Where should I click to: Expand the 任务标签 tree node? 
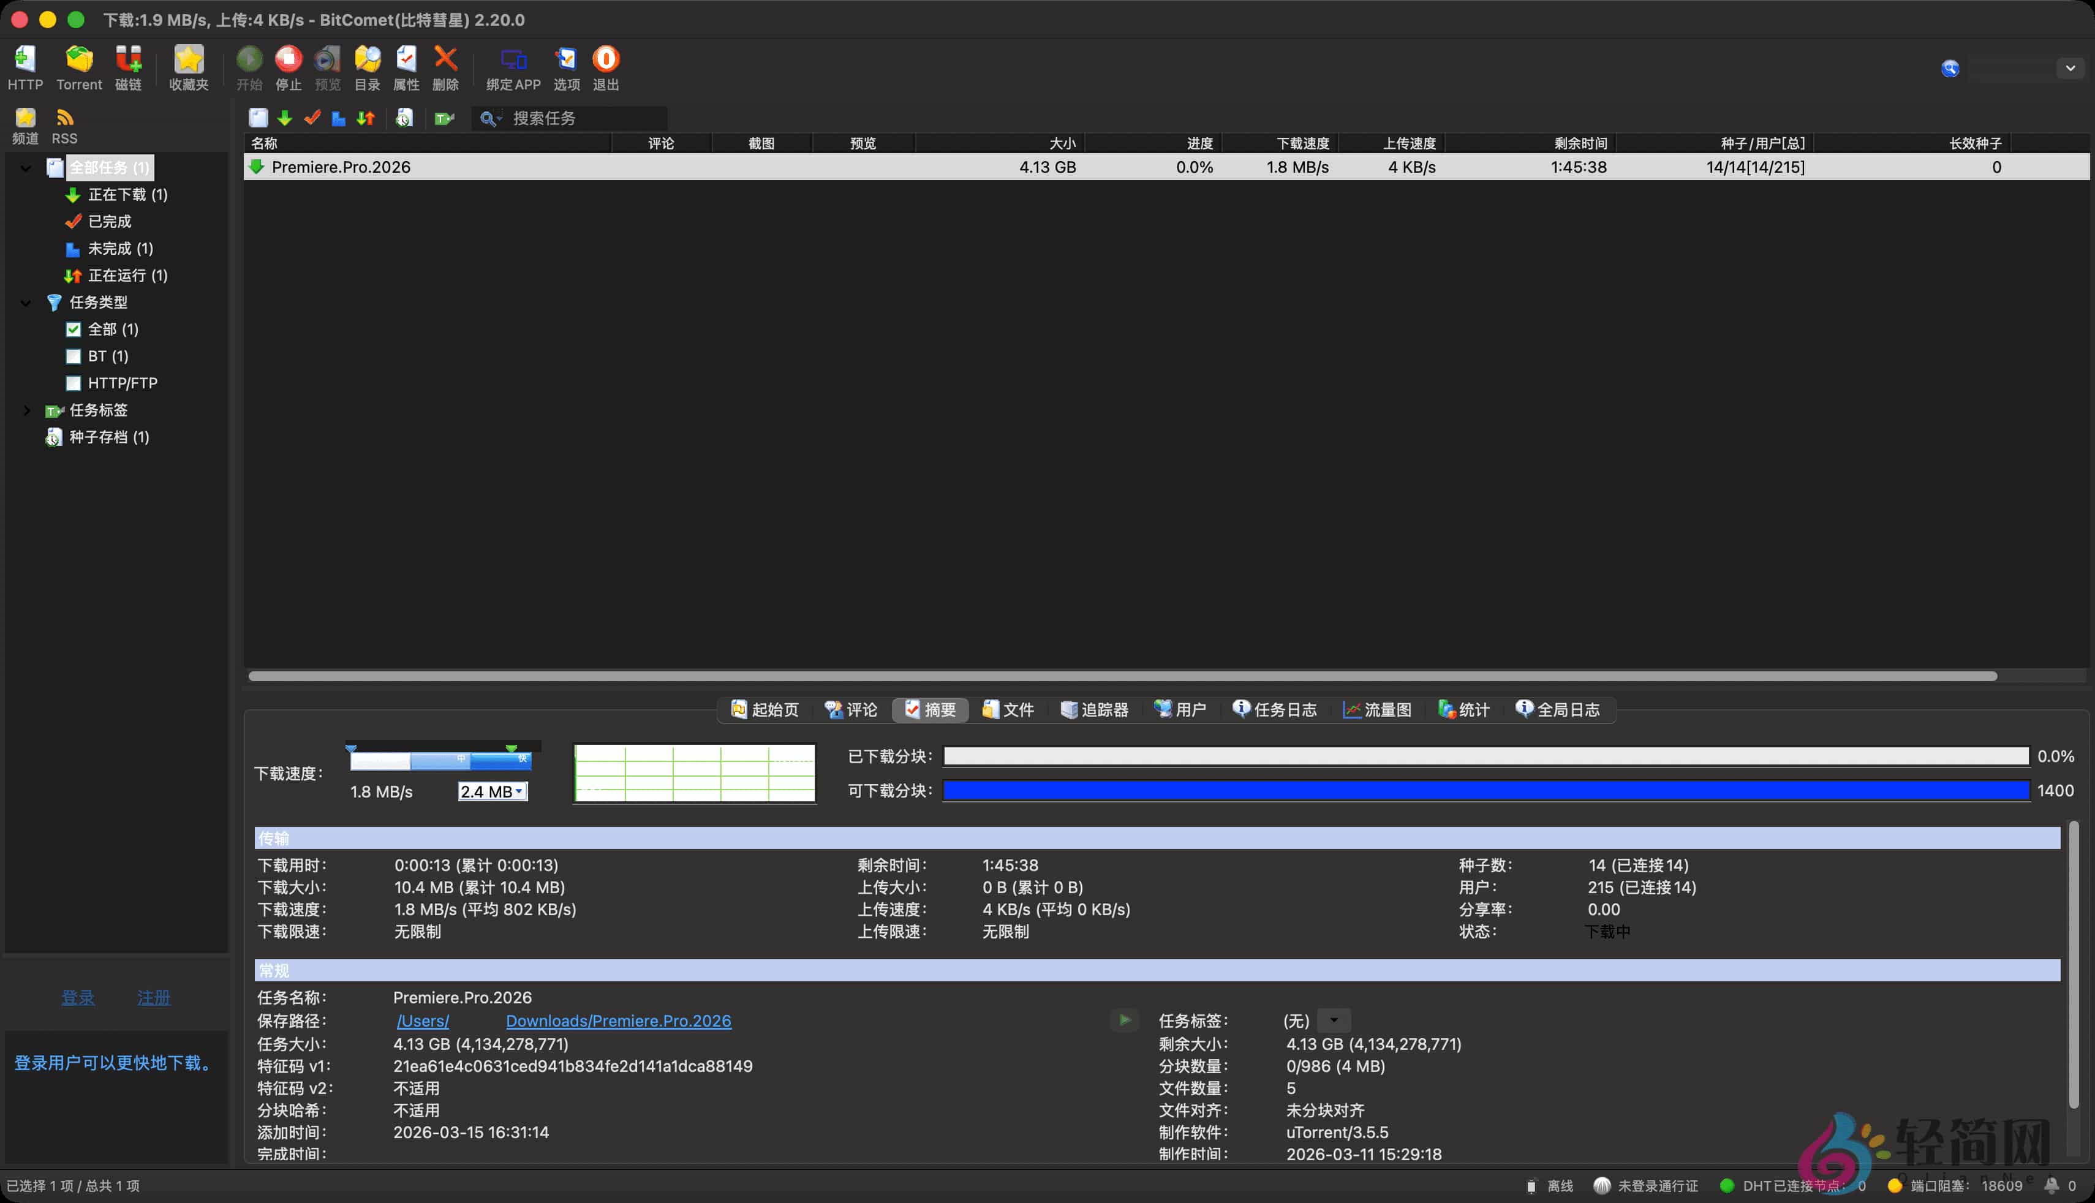pyautogui.click(x=26, y=410)
